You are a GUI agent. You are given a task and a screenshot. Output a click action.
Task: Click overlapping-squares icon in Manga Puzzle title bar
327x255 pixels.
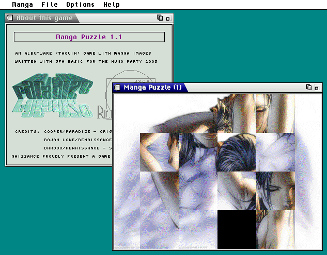coord(308,88)
